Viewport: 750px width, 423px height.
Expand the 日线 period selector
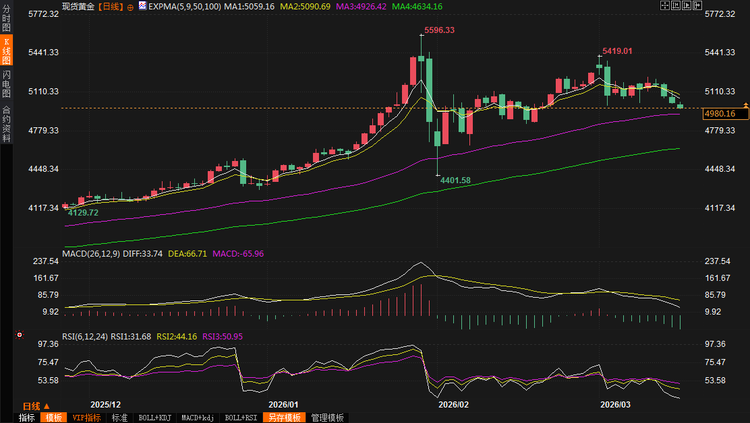click(x=36, y=405)
